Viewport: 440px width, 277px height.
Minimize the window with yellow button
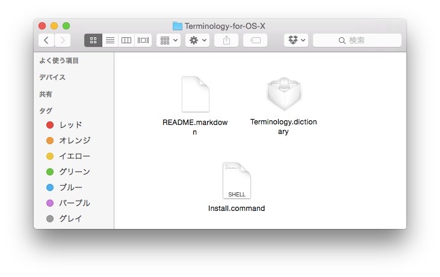pos(54,26)
